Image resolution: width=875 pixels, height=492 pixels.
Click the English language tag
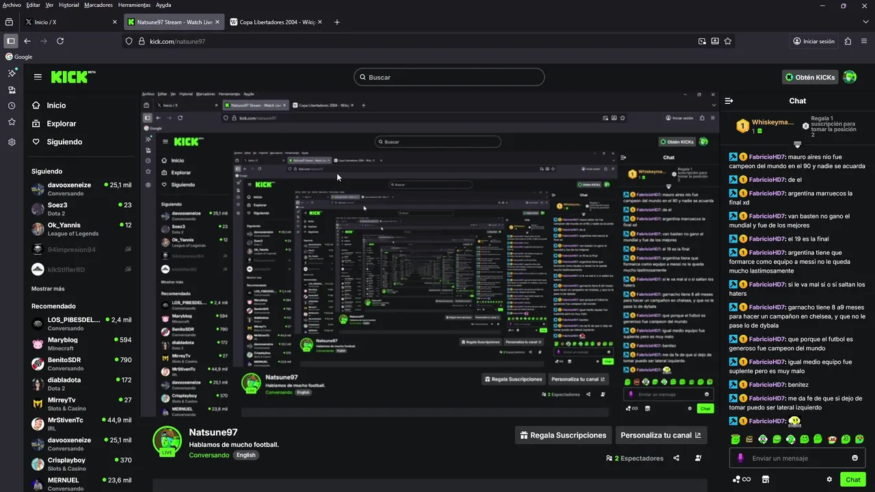point(246,455)
